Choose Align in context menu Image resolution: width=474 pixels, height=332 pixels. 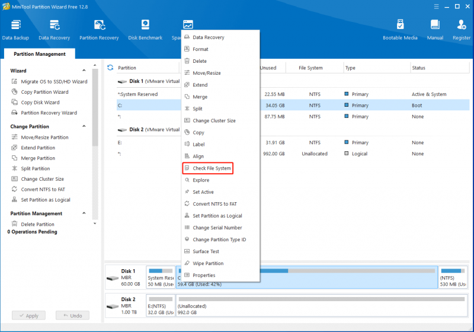pos(220,156)
